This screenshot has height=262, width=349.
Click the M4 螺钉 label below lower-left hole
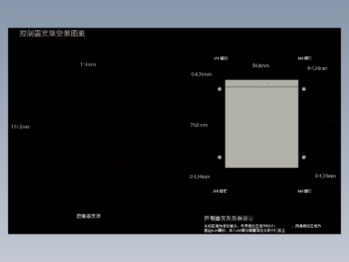tap(220, 191)
